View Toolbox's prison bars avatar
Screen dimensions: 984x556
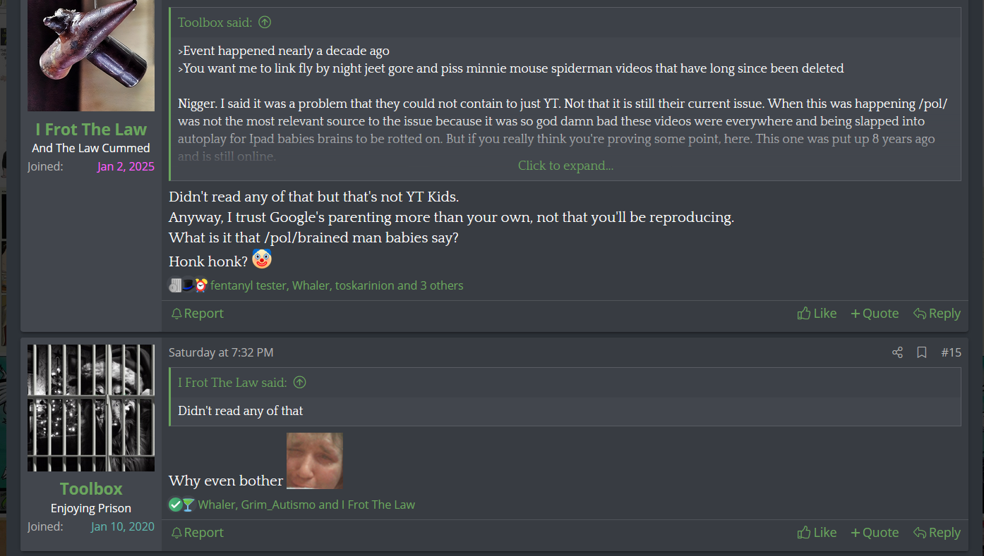pyautogui.click(x=91, y=408)
